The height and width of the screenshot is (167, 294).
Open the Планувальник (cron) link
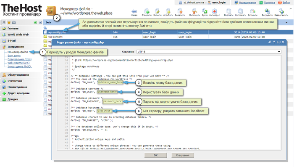19,59
